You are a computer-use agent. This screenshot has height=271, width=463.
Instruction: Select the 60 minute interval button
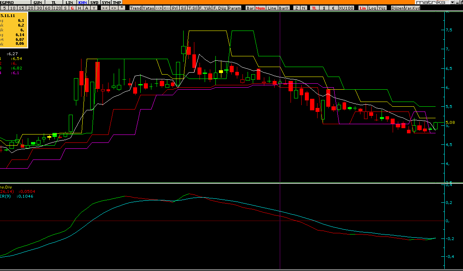point(48,8)
